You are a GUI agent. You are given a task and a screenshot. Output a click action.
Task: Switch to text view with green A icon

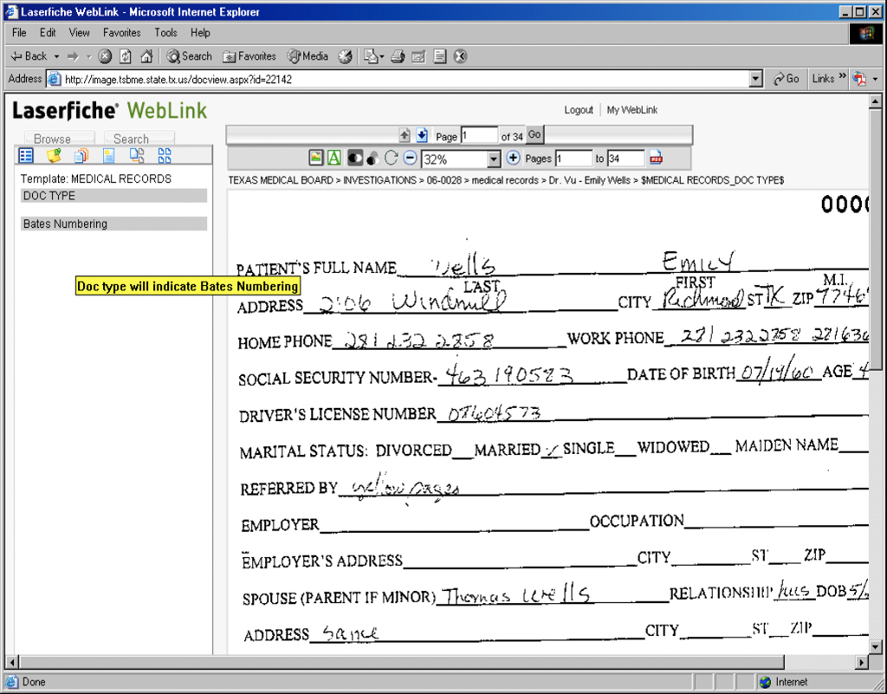tap(334, 159)
